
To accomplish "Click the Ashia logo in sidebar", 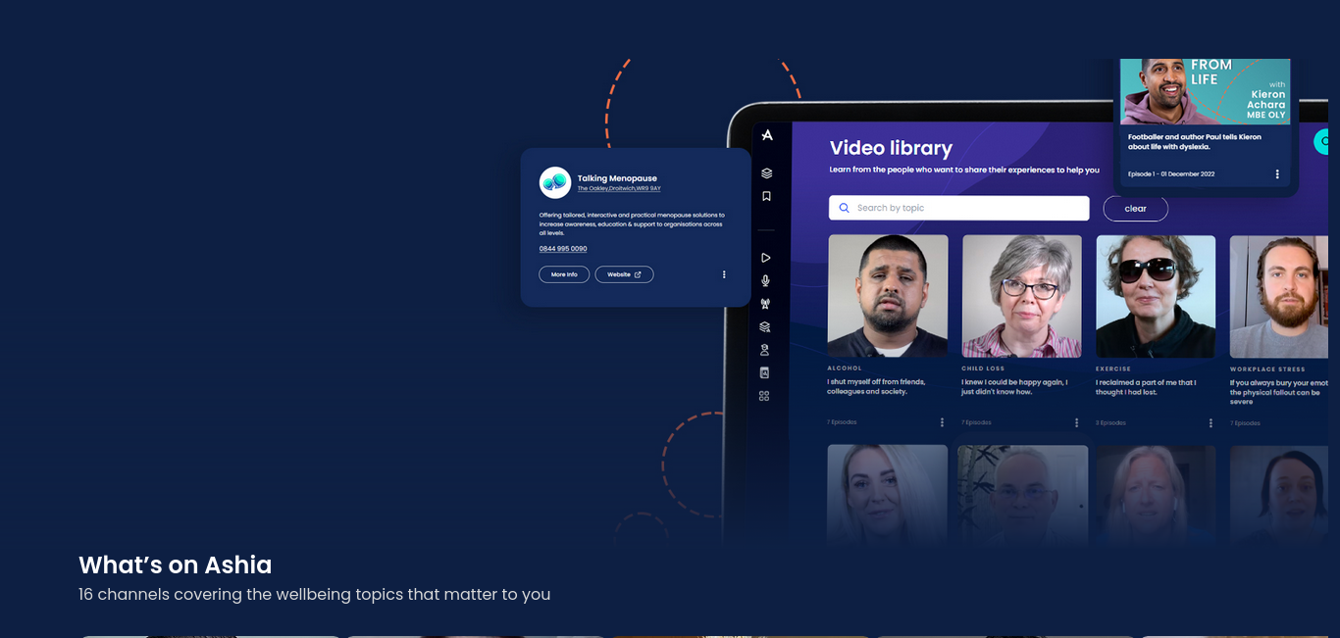I will point(767,135).
